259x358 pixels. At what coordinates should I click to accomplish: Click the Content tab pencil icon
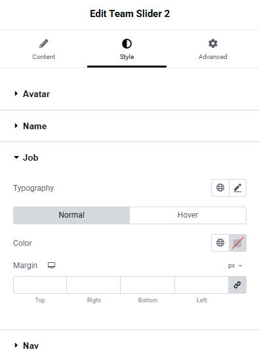click(44, 43)
